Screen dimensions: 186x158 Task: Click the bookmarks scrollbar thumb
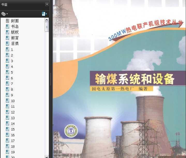47,27
